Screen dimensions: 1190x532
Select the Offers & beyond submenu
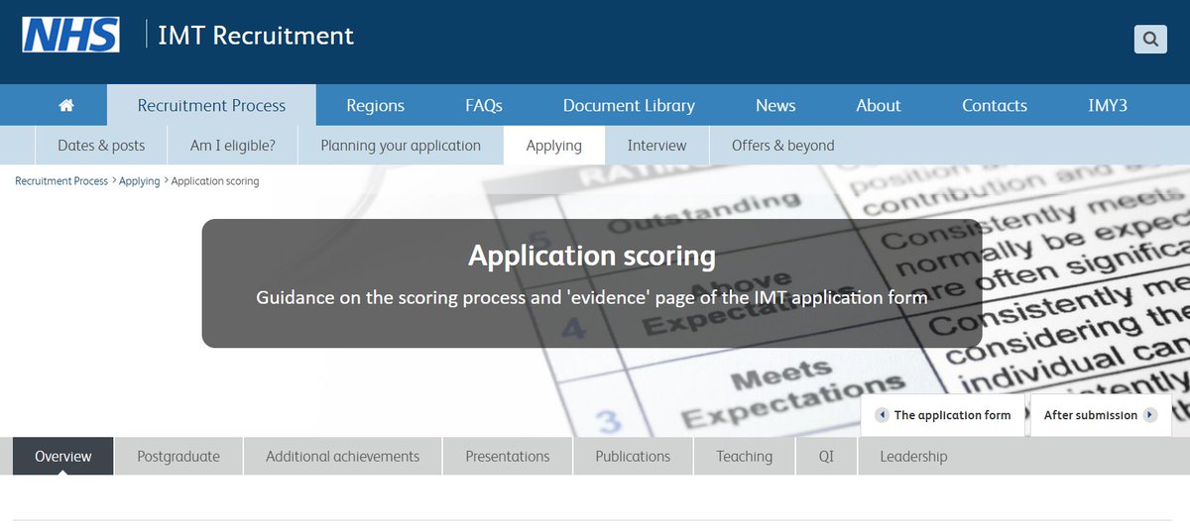[x=783, y=146]
